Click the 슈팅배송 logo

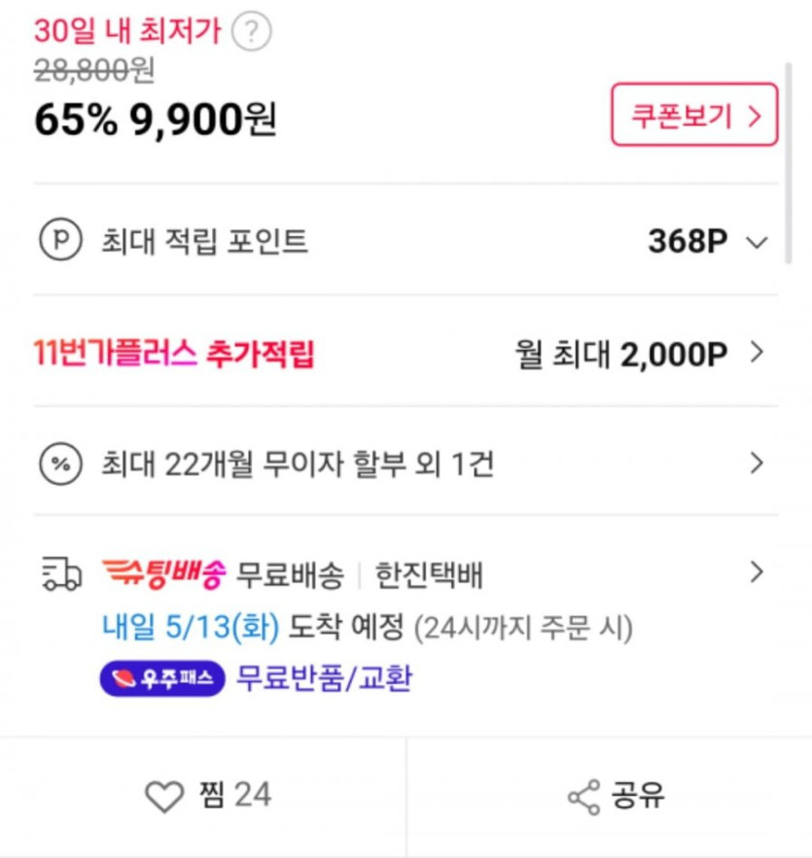pos(164,574)
